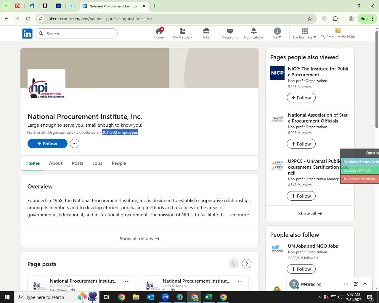Open NASPO logo thumbnail
Screen dimensions: 379x303
277,119
